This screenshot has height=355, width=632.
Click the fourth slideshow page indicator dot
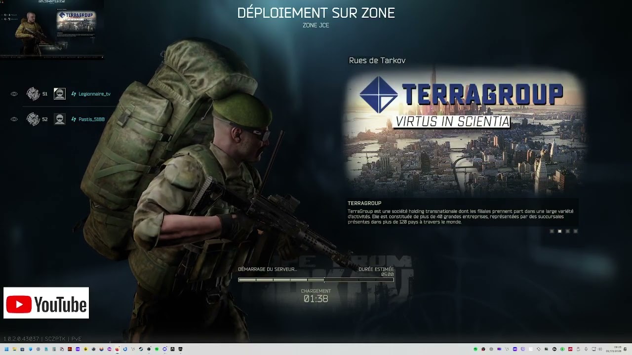click(576, 231)
